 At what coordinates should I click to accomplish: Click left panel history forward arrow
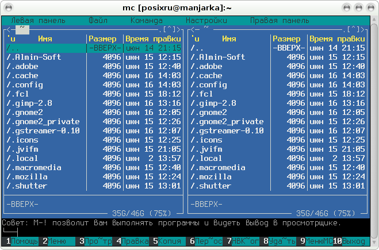179,30
